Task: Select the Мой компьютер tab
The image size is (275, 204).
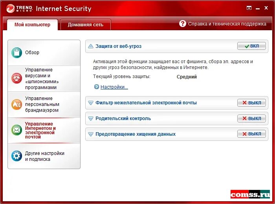Action: click(33, 24)
